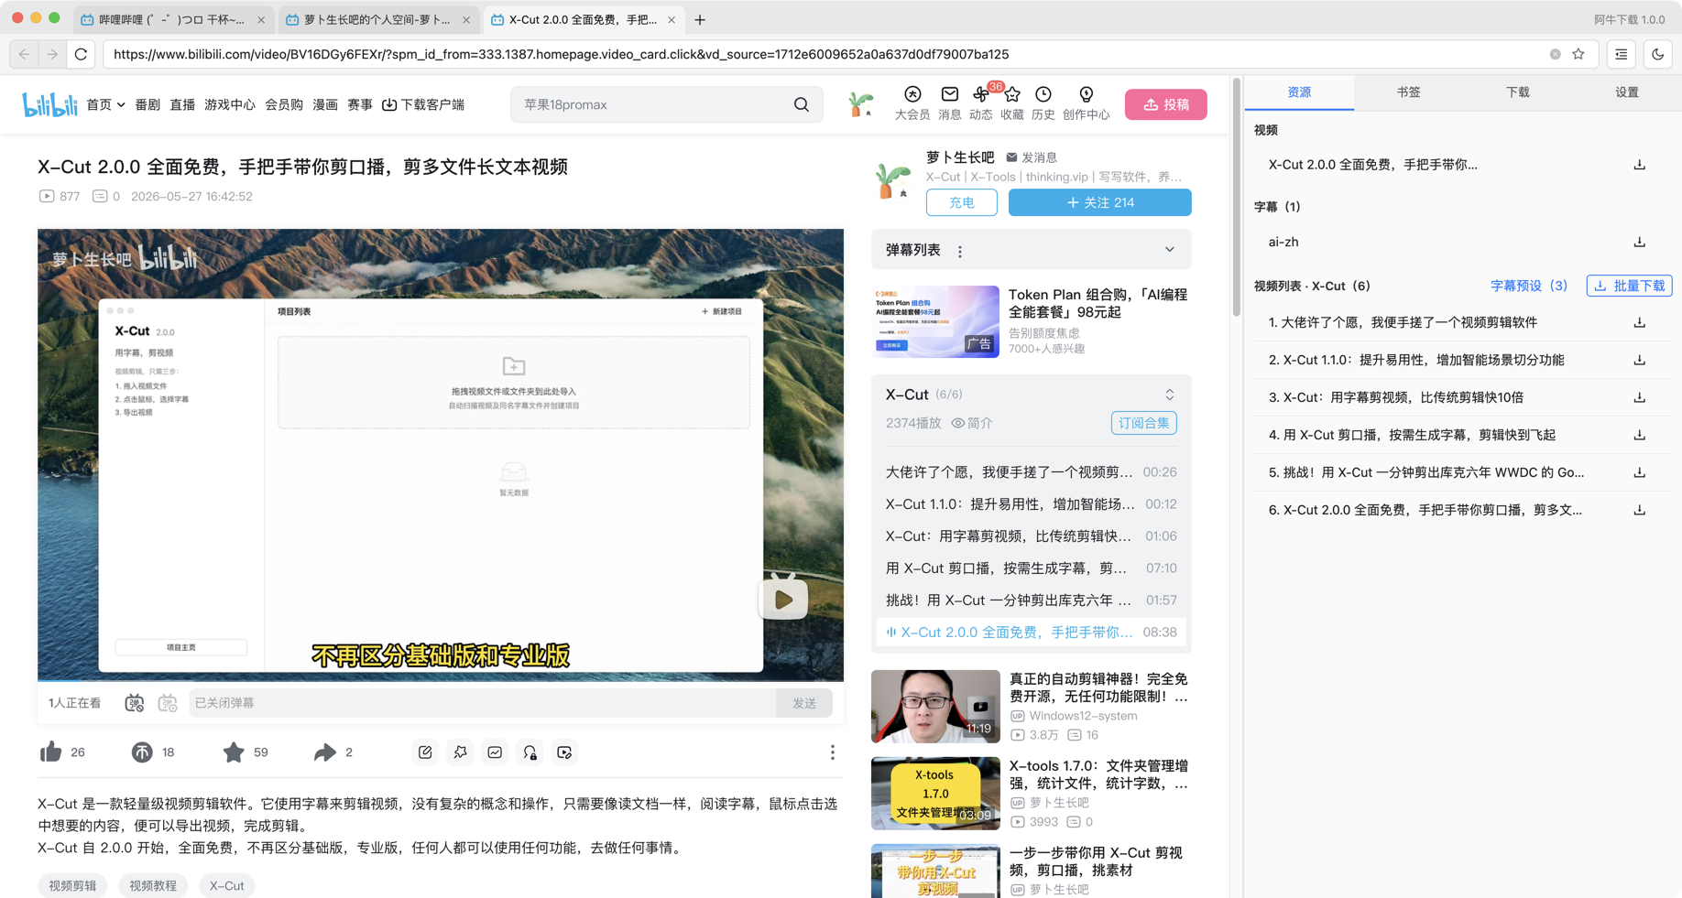Expand the 弹幕列表 panel
Viewport: 1682px width, 898px height.
[1170, 250]
